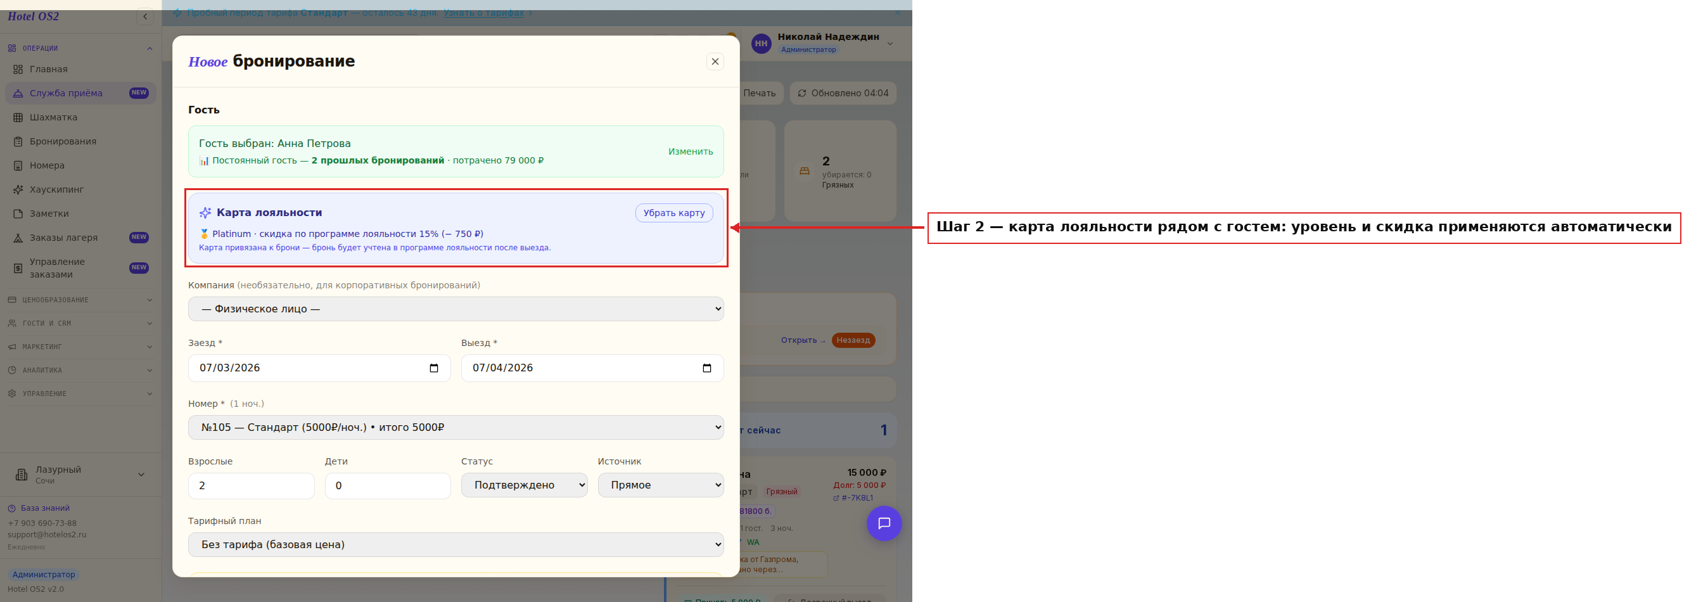Image resolution: width=1696 pixels, height=602 pixels.
Task: Expand the Ценообразование section
Action: pos(80,300)
